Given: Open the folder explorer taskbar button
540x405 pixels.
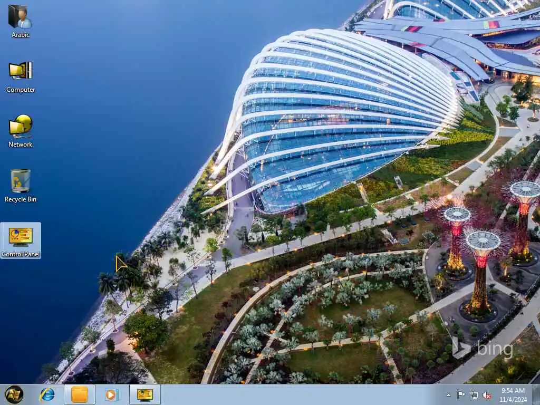Looking at the screenshot, I should point(80,394).
